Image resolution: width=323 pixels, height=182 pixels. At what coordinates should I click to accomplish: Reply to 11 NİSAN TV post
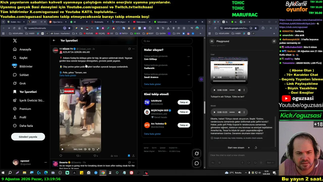click(x=61, y=156)
